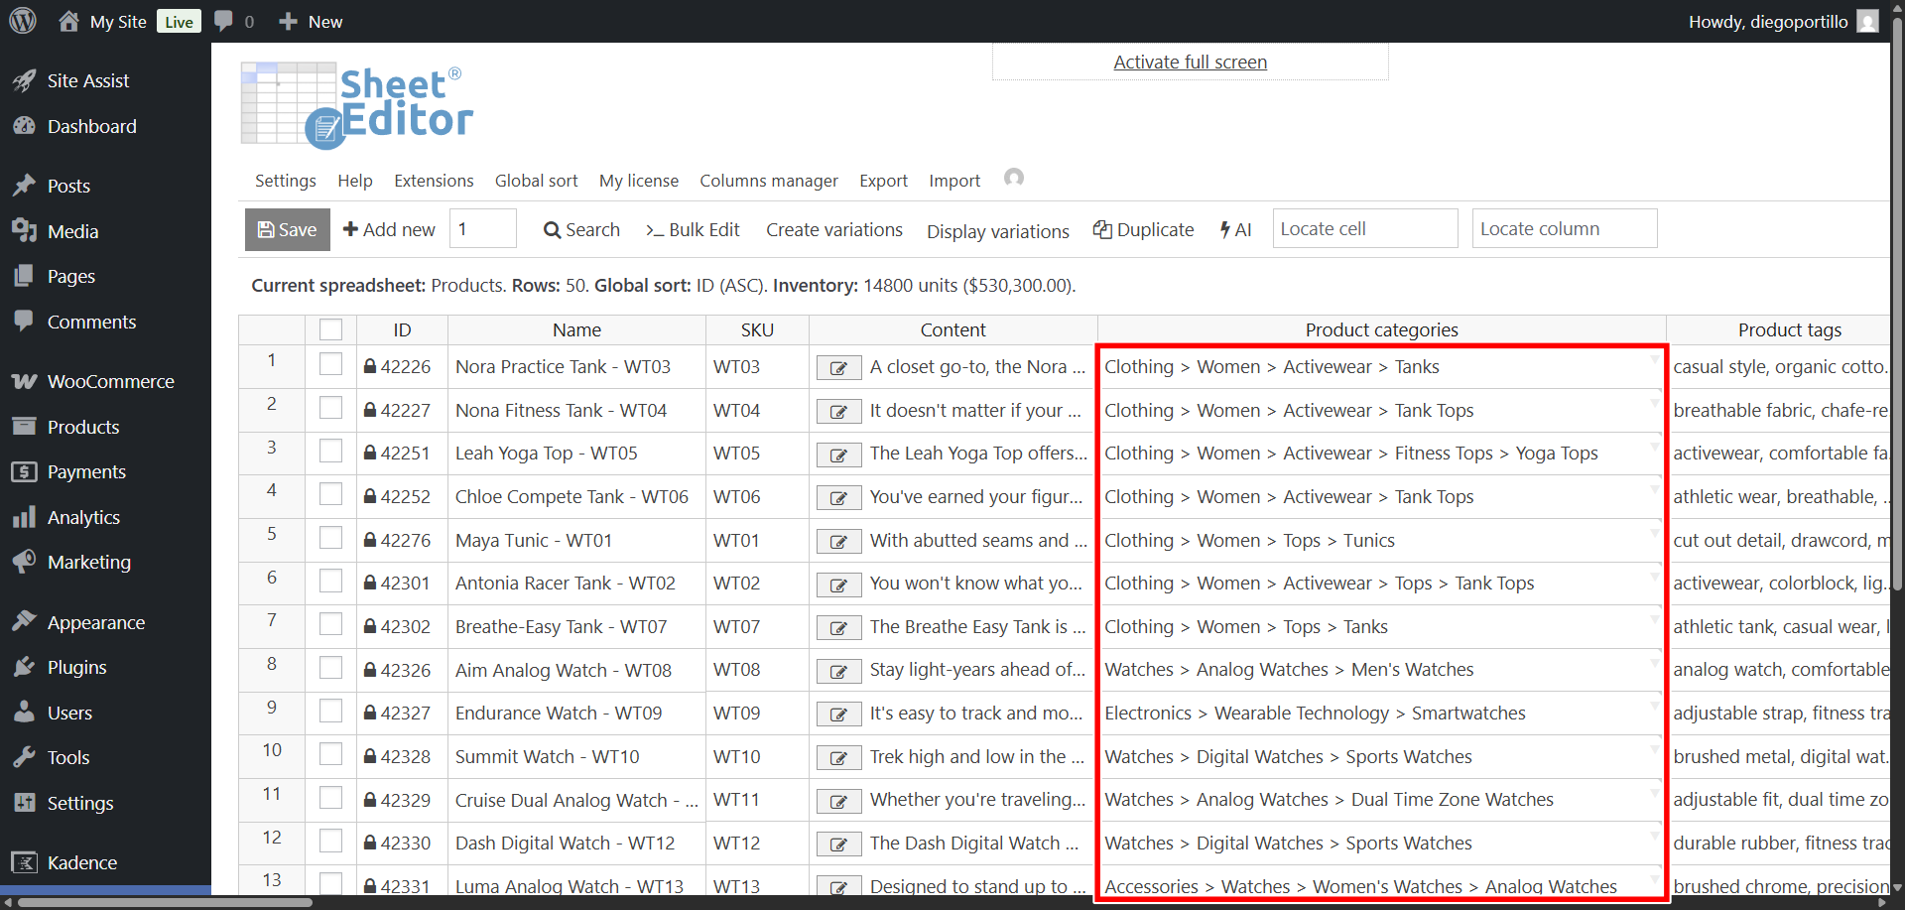
Task: Open the Plugins sidebar menu
Action: 76,668
